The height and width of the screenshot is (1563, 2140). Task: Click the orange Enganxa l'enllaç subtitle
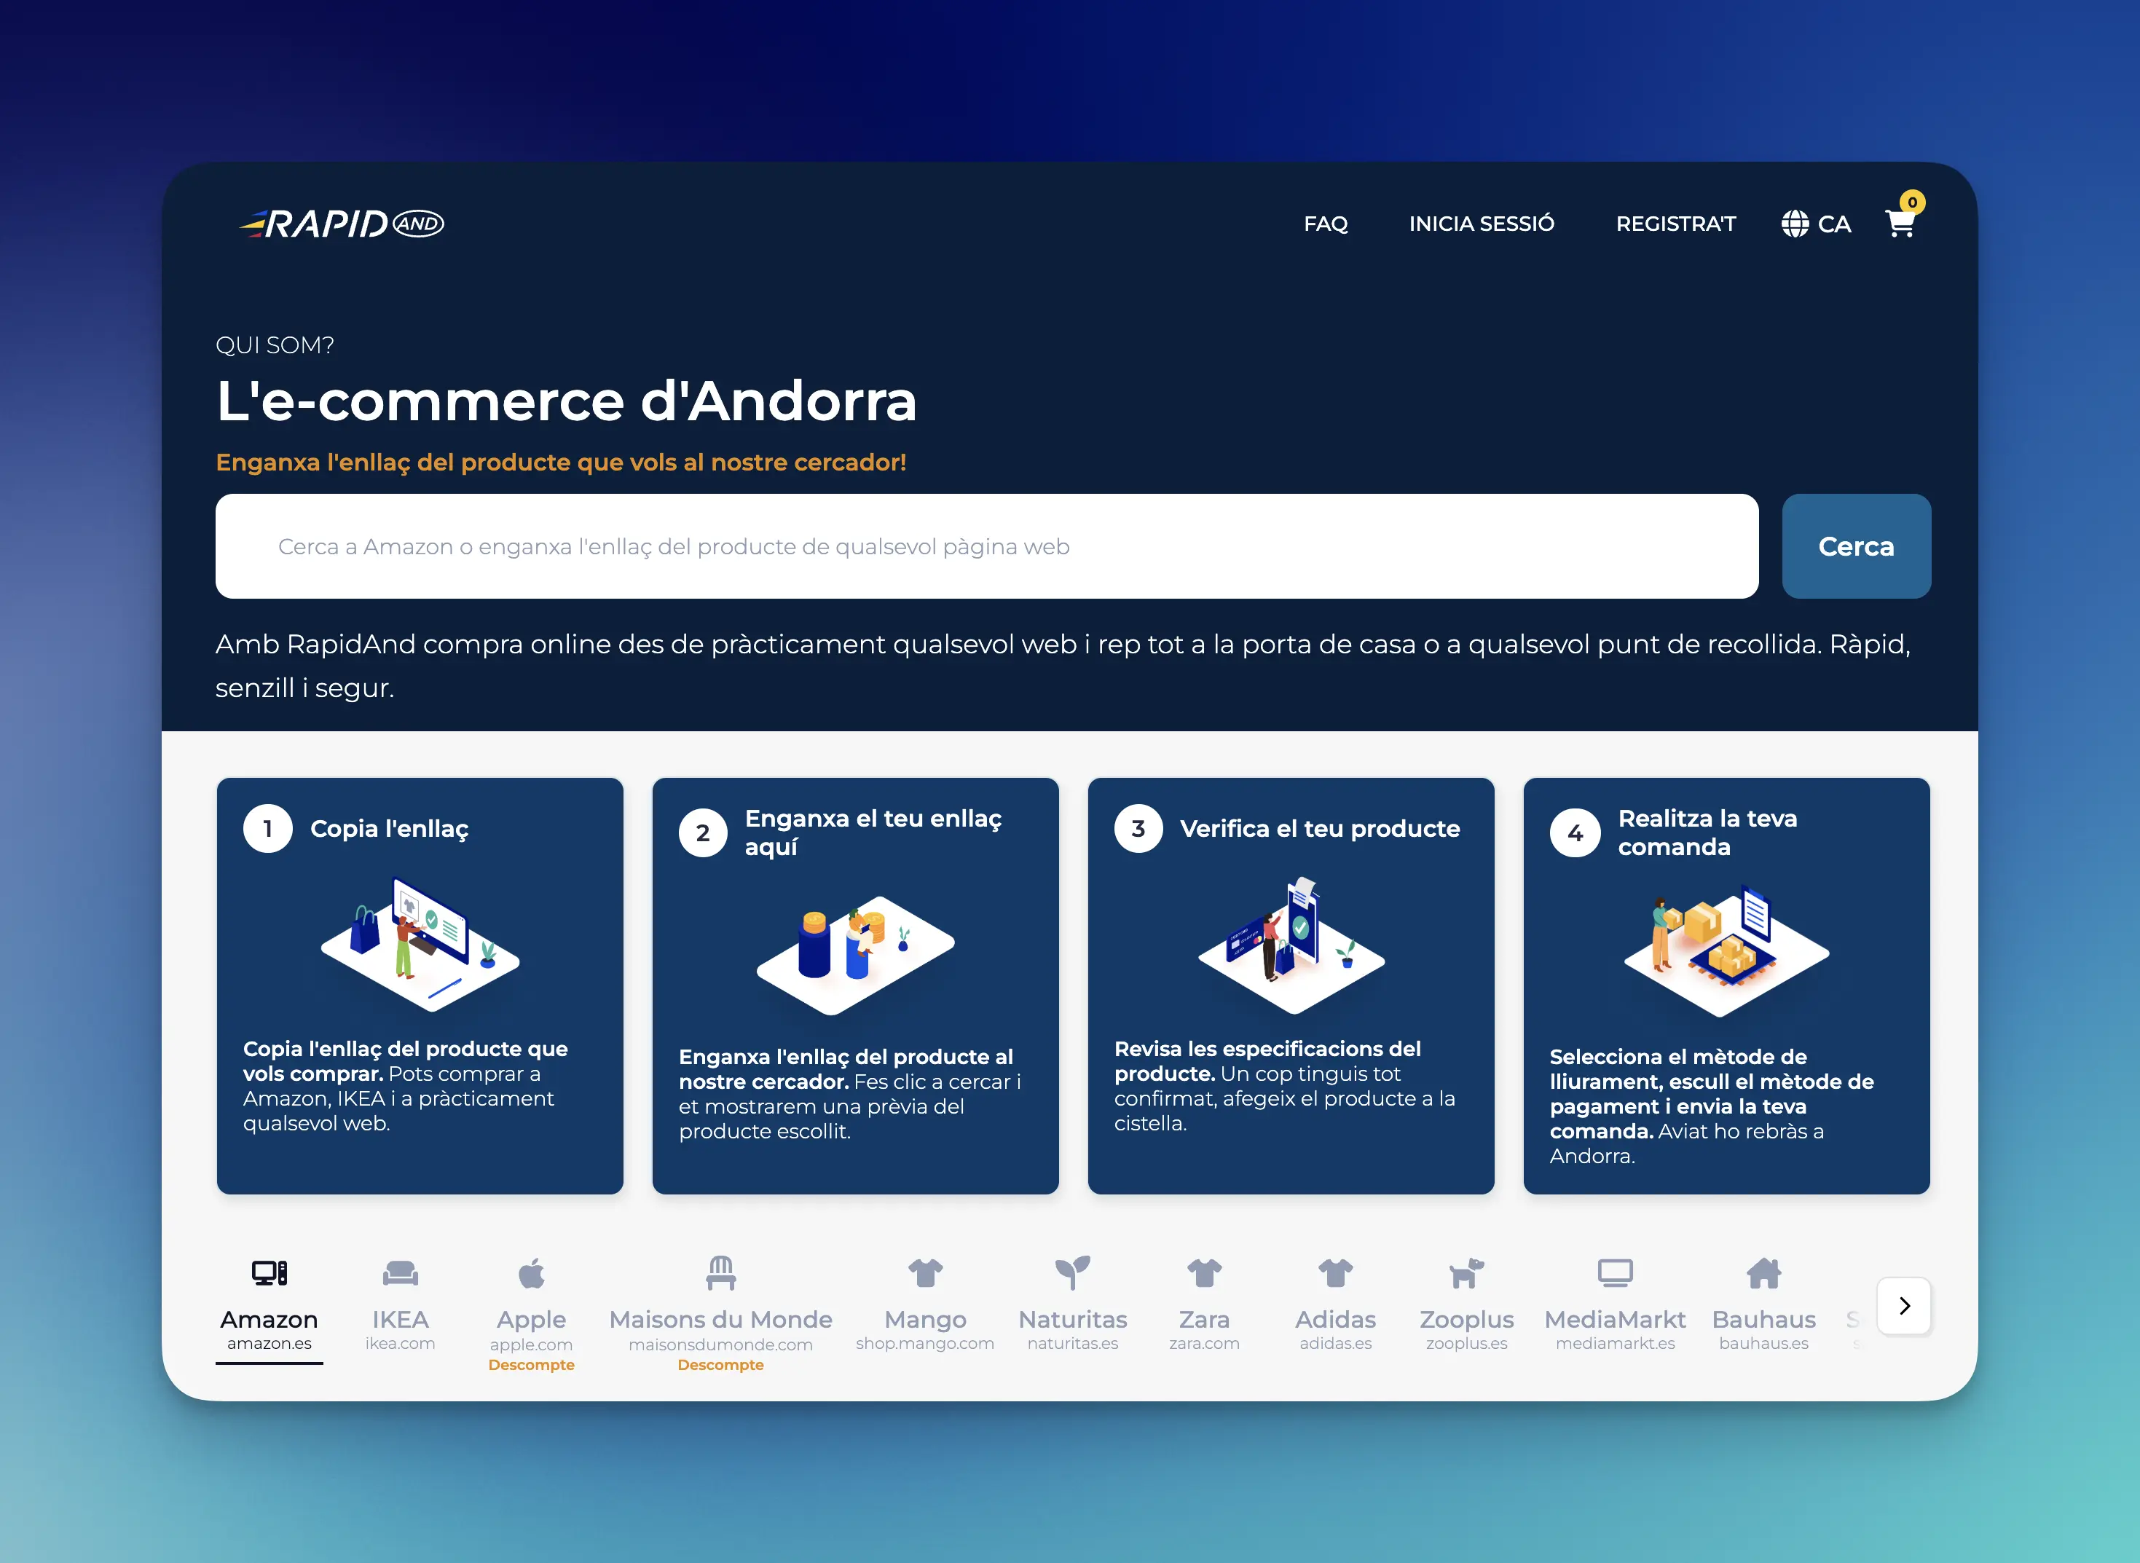click(561, 462)
